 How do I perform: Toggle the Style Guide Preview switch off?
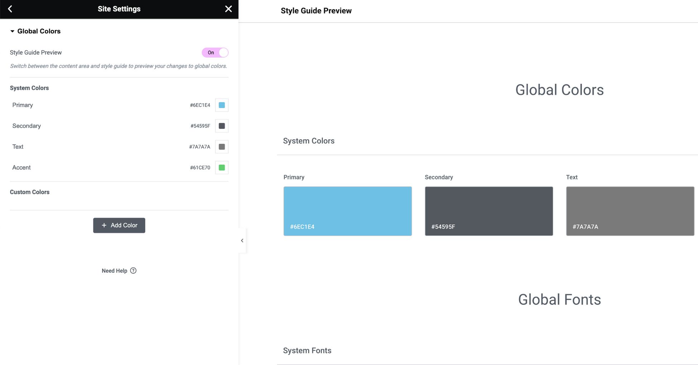(x=215, y=53)
